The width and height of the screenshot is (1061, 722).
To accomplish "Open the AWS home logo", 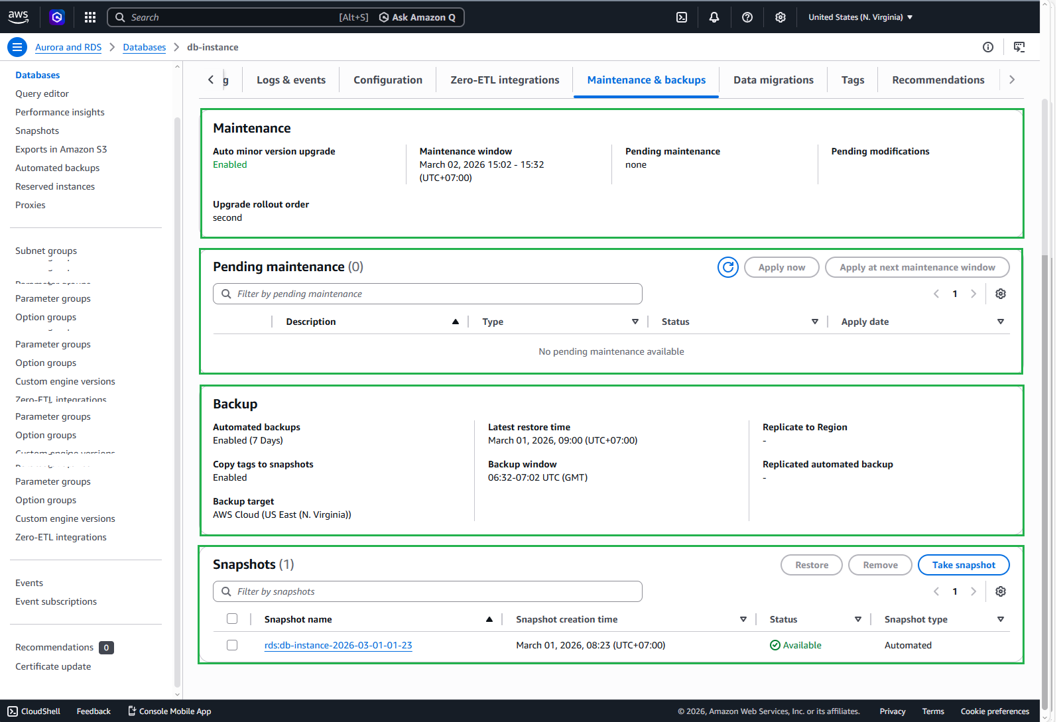I will [x=19, y=17].
